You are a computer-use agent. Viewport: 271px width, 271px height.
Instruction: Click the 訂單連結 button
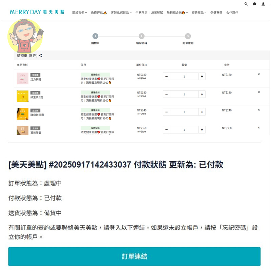pos(134,256)
